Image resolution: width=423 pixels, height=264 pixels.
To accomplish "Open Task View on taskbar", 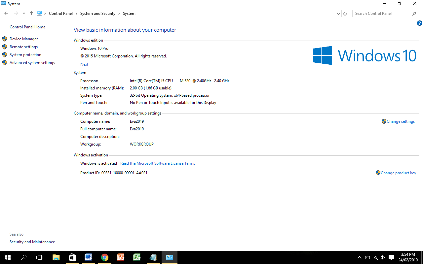I will tap(40, 257).
